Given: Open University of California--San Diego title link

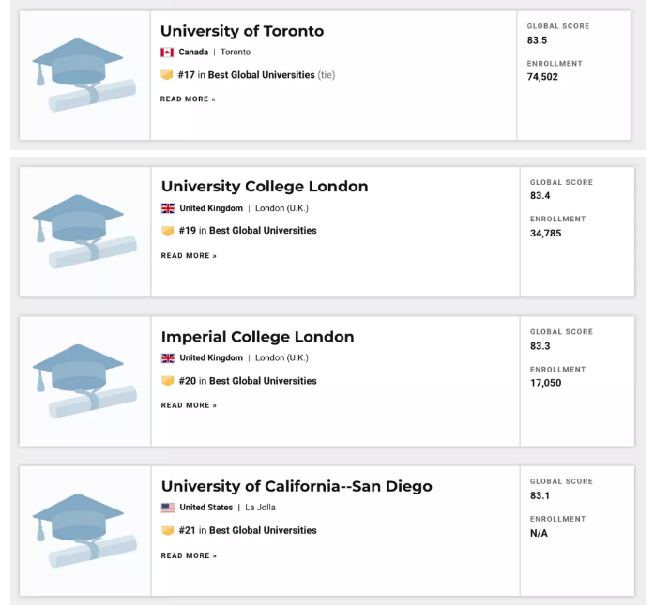Looking at the screenshot, I should pos(297,486).
